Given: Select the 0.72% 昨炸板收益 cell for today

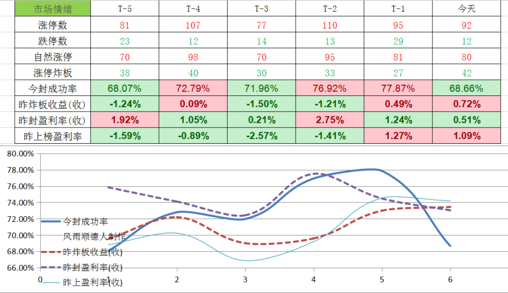Looking at the screenshot, I should click(x=466, y=104).
